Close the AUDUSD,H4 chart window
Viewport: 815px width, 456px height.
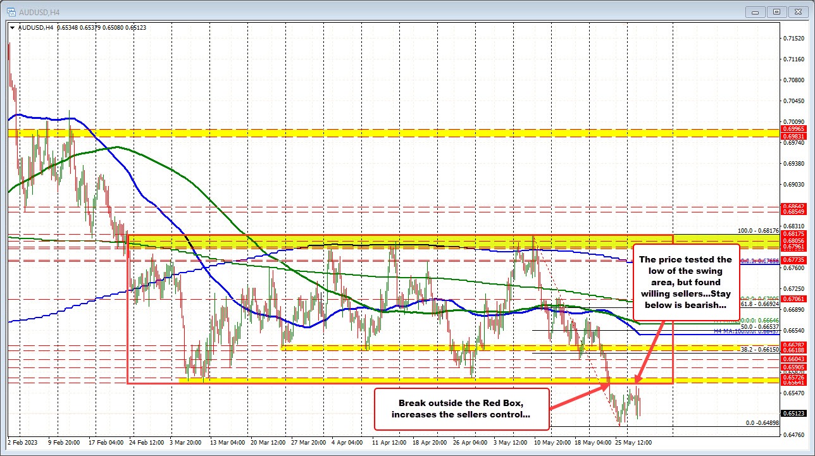click(x=798, y=11)
